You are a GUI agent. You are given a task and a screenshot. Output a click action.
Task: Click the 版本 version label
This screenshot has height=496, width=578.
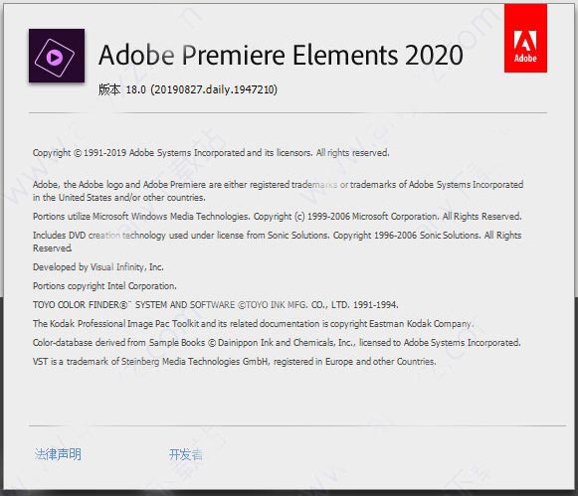109,89
